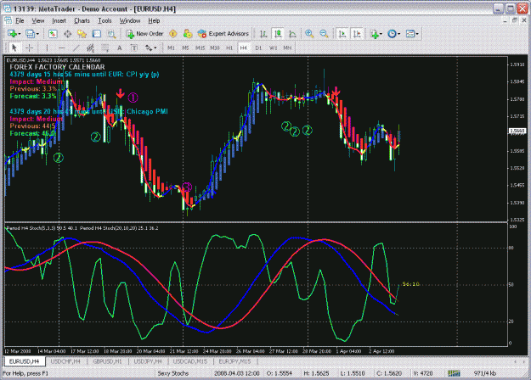Open the Profiles toolbar icon
The height and width of the screenshot is (380, 531).
(30, 34)
